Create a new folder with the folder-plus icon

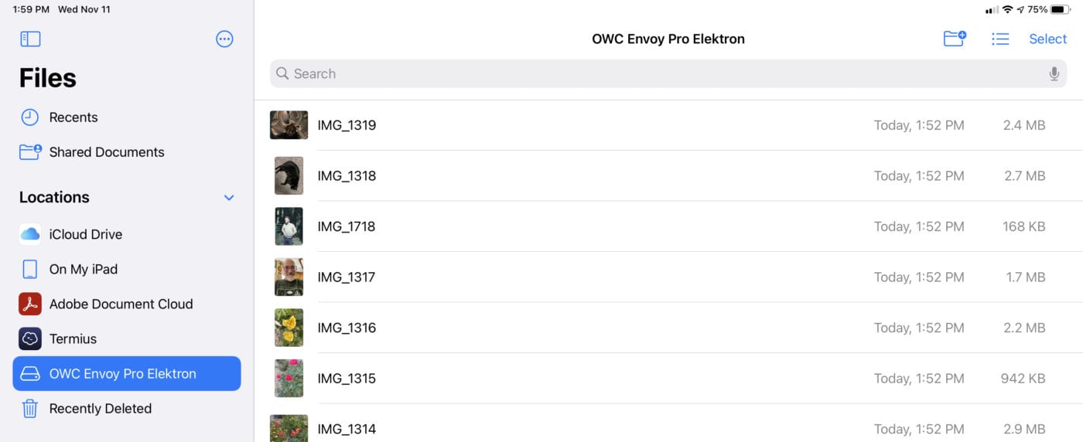(x=955, y=39)
